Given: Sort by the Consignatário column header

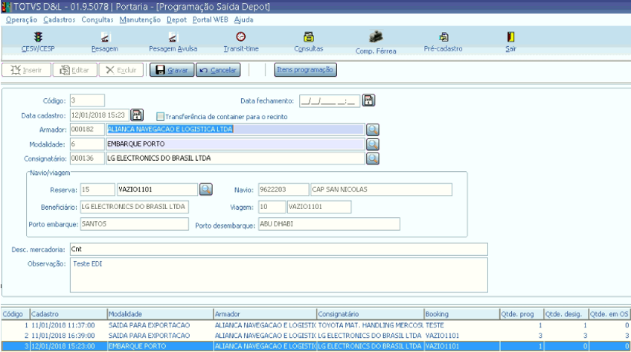Looking at the screenshot, I should (371, 314).
